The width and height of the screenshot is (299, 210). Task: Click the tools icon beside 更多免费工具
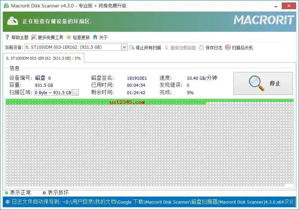pyautogui.click(x=34, y=37)
